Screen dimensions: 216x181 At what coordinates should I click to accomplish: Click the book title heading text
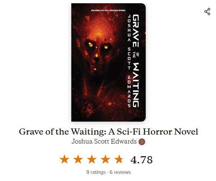coord(108,132)
